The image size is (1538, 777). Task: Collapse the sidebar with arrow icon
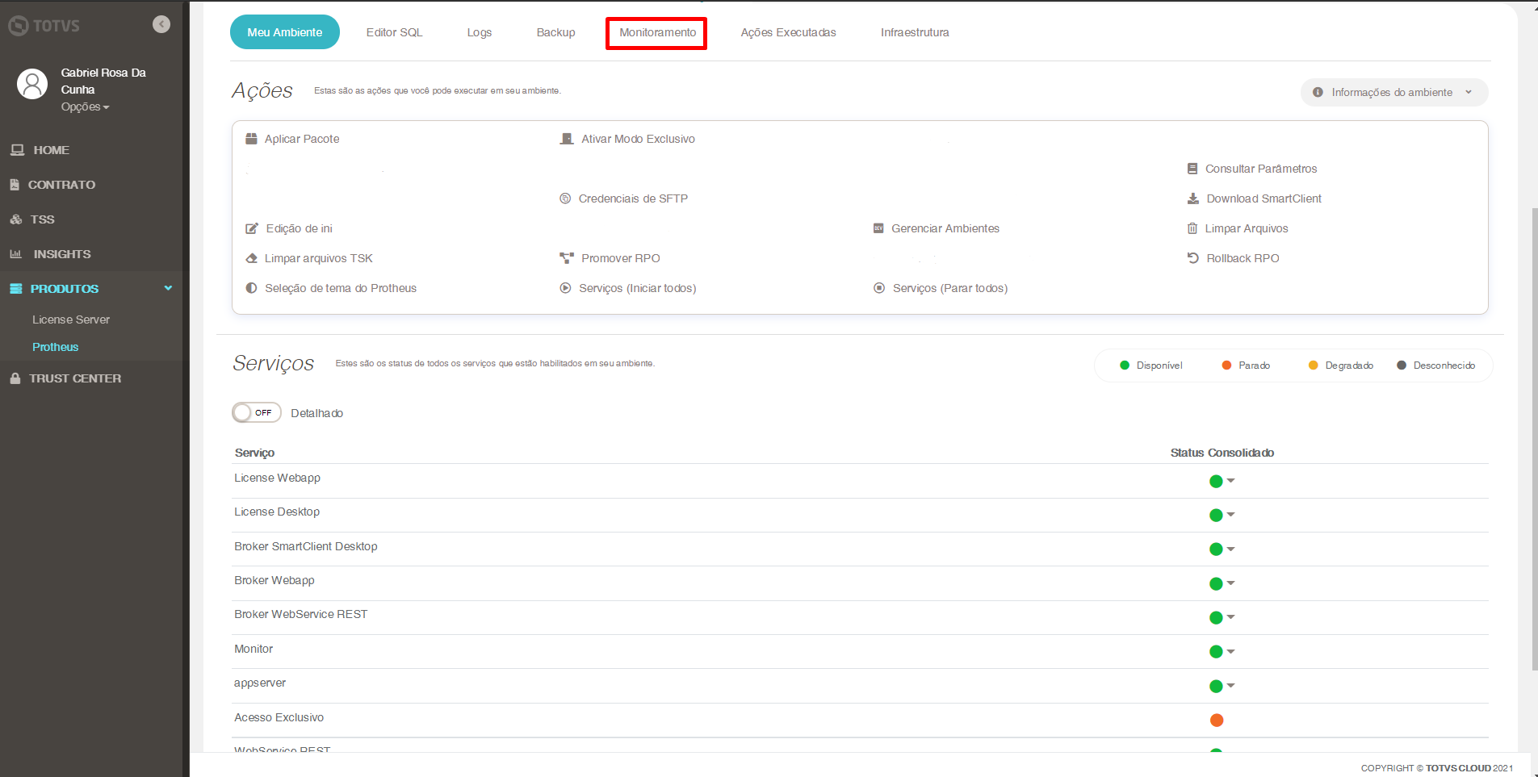pos(161,24)
